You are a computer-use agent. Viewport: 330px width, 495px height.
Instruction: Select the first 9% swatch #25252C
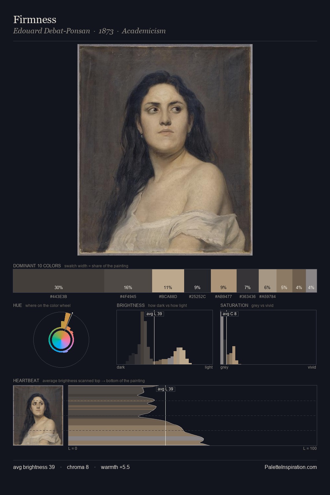(x=197, y=281)
